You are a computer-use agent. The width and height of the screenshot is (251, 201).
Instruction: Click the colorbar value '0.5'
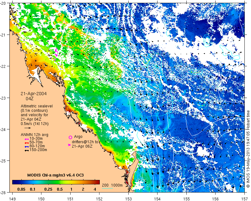[x=60, y=189]
